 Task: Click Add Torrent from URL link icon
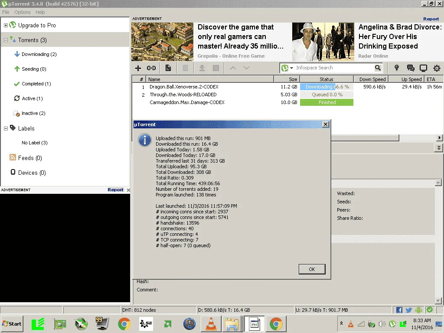[151, 68]
